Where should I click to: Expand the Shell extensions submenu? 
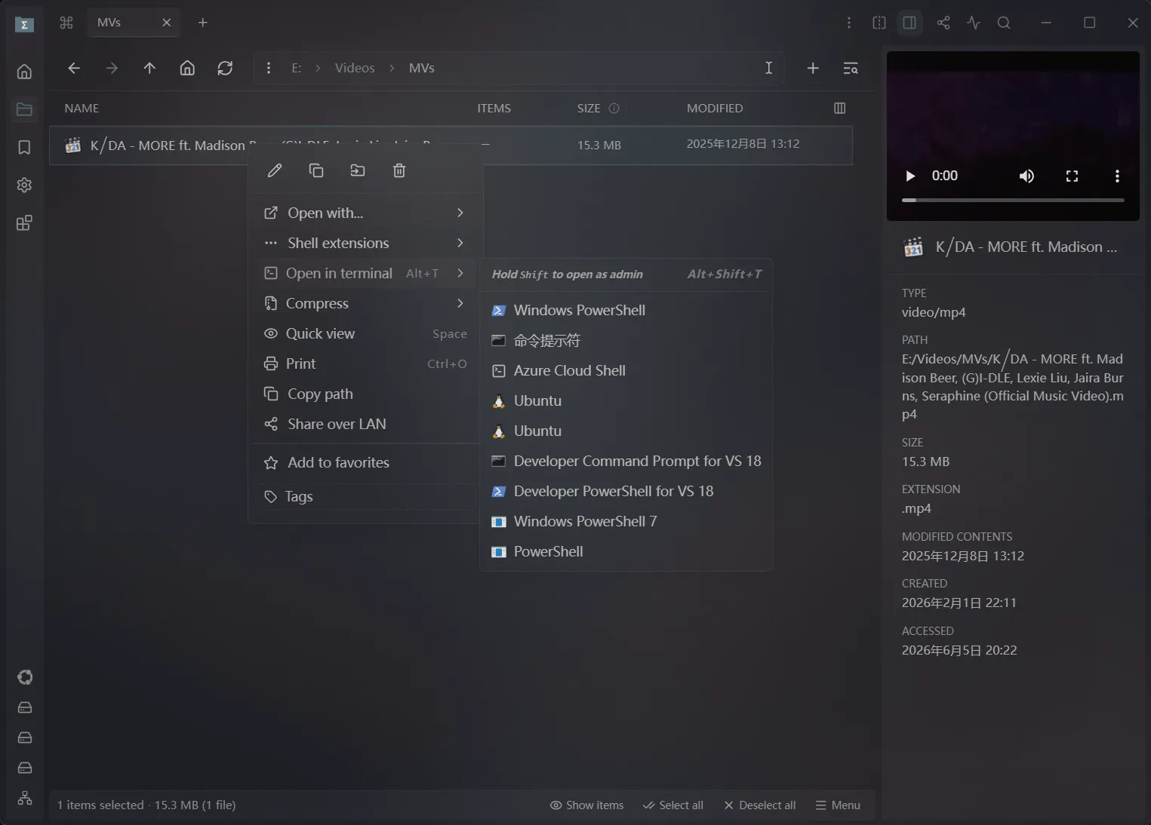[365, 243]
